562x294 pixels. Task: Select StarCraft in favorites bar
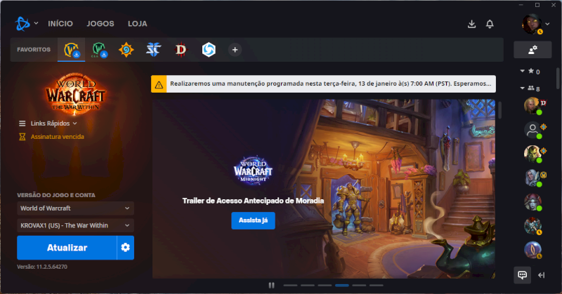(153, 50)
